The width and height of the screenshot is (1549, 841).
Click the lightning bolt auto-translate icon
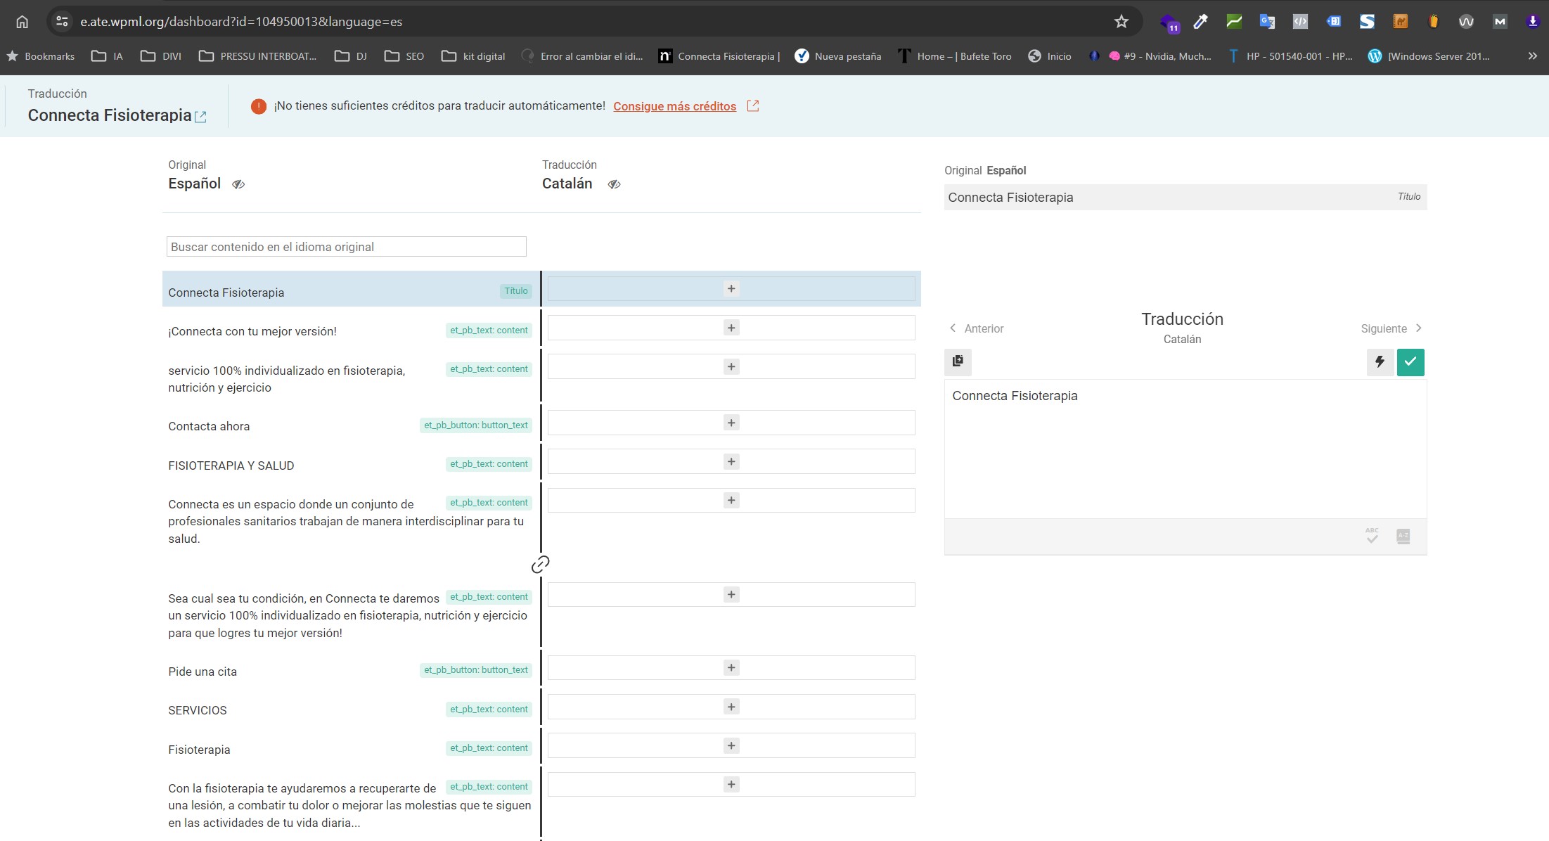point(1380,362)
